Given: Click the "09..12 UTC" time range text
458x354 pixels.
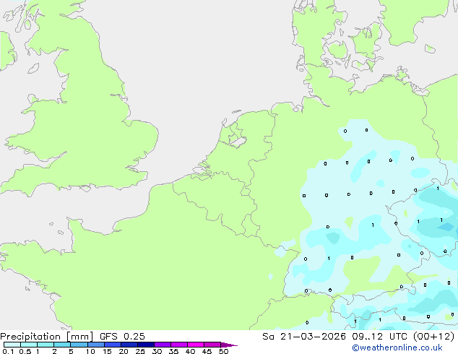Looking at the screenshot, I should click(x=379, y=337).
